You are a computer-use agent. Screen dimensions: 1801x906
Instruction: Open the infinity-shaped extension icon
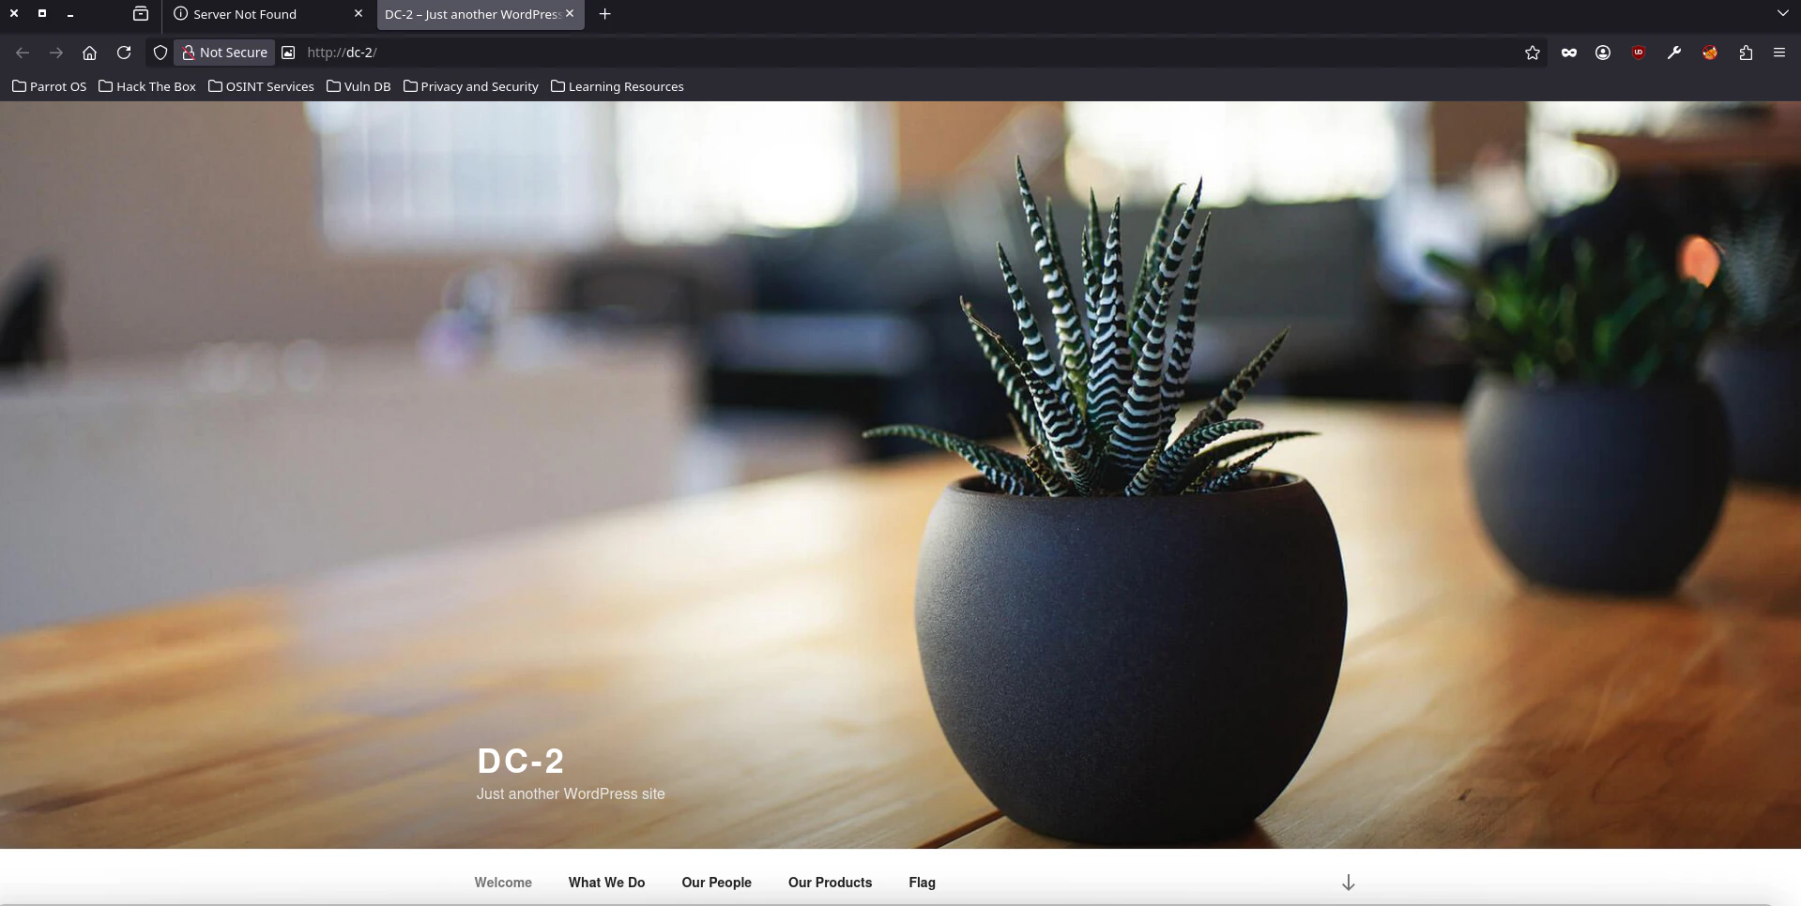(x=1569, y=53)
